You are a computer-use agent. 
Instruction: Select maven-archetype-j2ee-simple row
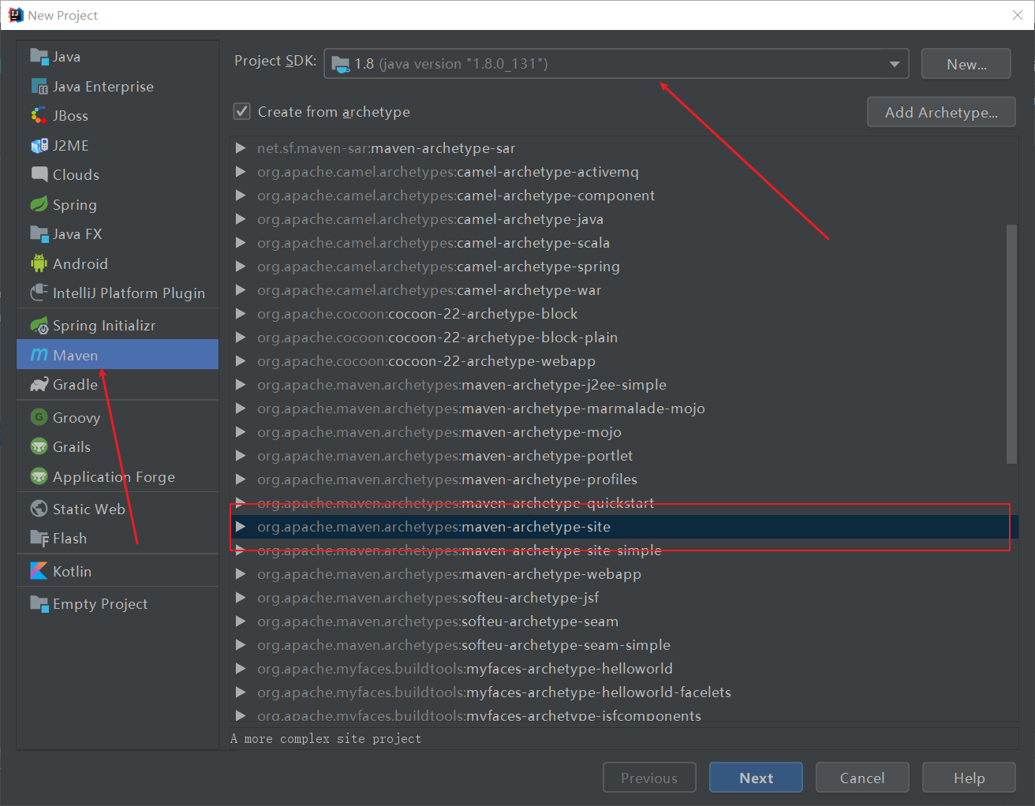[x=624, y=384]
